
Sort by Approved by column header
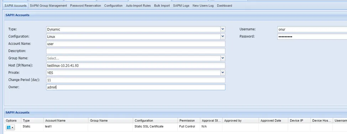click(241, 121)
